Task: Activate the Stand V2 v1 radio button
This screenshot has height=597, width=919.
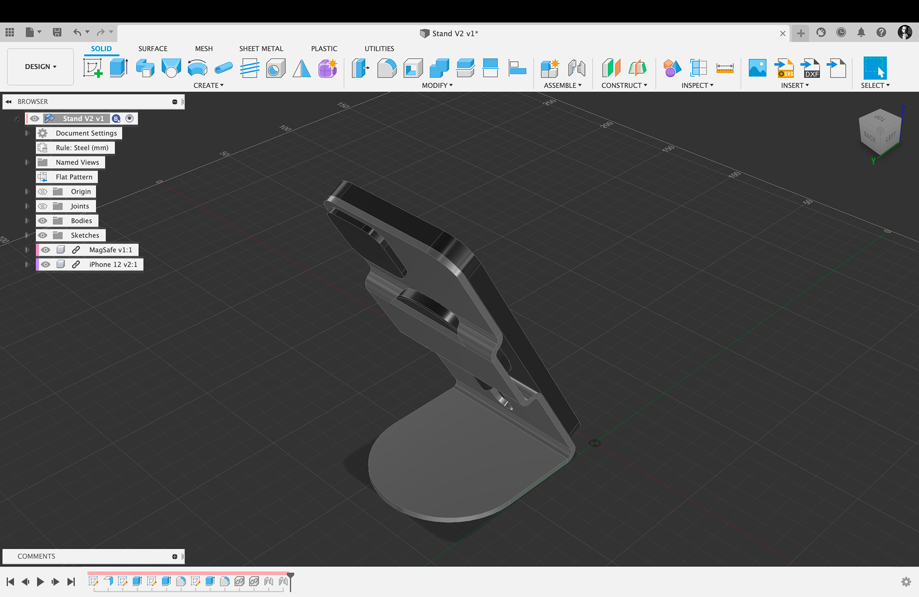Action: [130, 118]
